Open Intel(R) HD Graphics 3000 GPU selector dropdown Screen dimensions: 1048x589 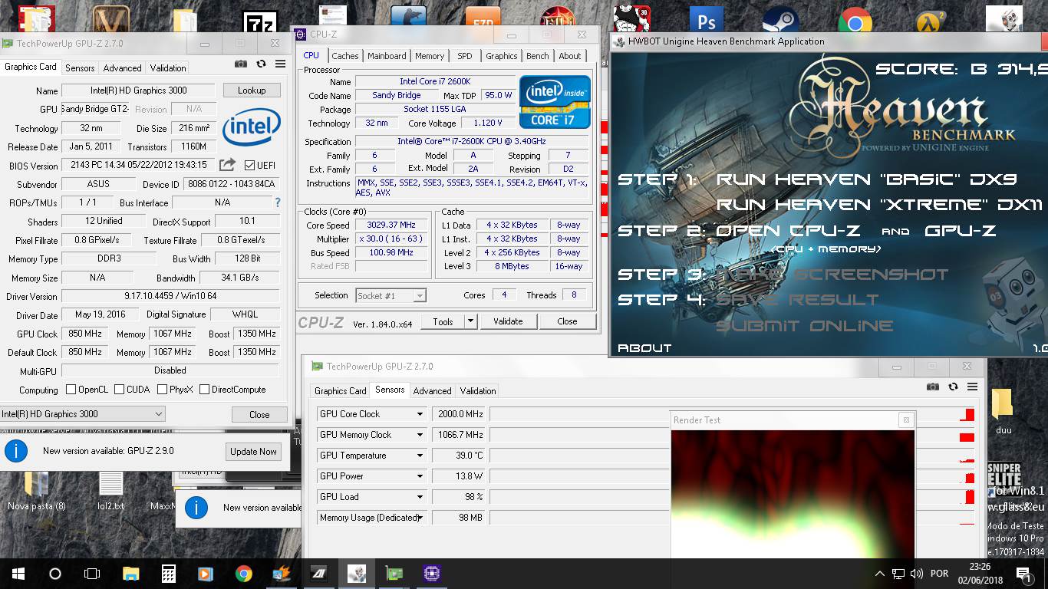point(82,413)
